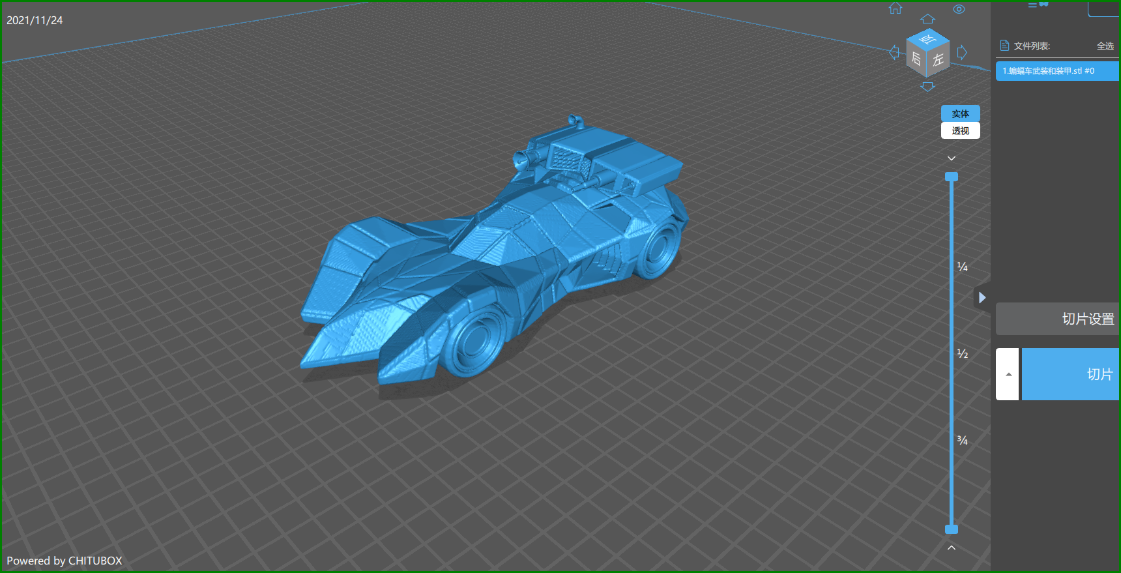Jump layer slider to the ¼ mark
Image resolution: width=1121 pixels, height=573 pixels.
pos(962,267)
